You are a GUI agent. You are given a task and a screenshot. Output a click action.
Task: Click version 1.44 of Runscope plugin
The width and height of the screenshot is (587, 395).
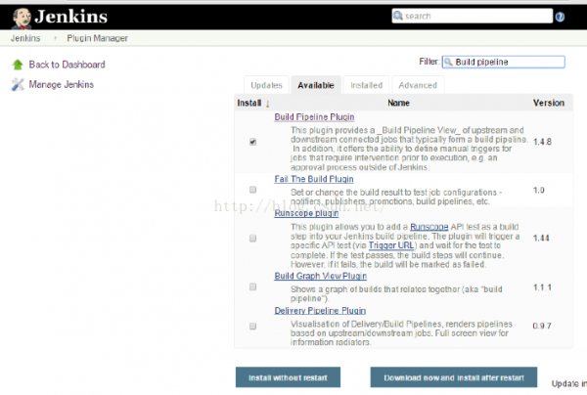tap(541, 238)
